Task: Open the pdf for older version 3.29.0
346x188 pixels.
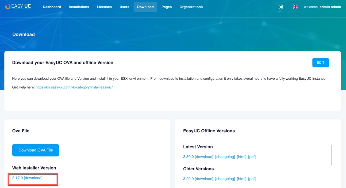Action: pyautogui.click(x=252, y=179)
